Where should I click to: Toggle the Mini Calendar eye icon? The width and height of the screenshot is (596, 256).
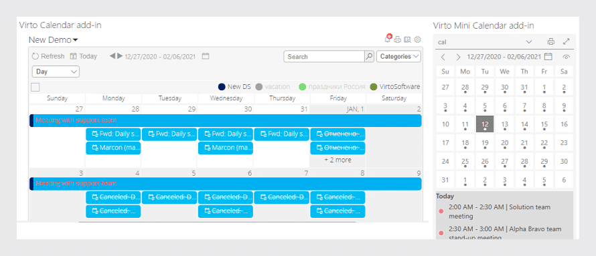(567, 57)
